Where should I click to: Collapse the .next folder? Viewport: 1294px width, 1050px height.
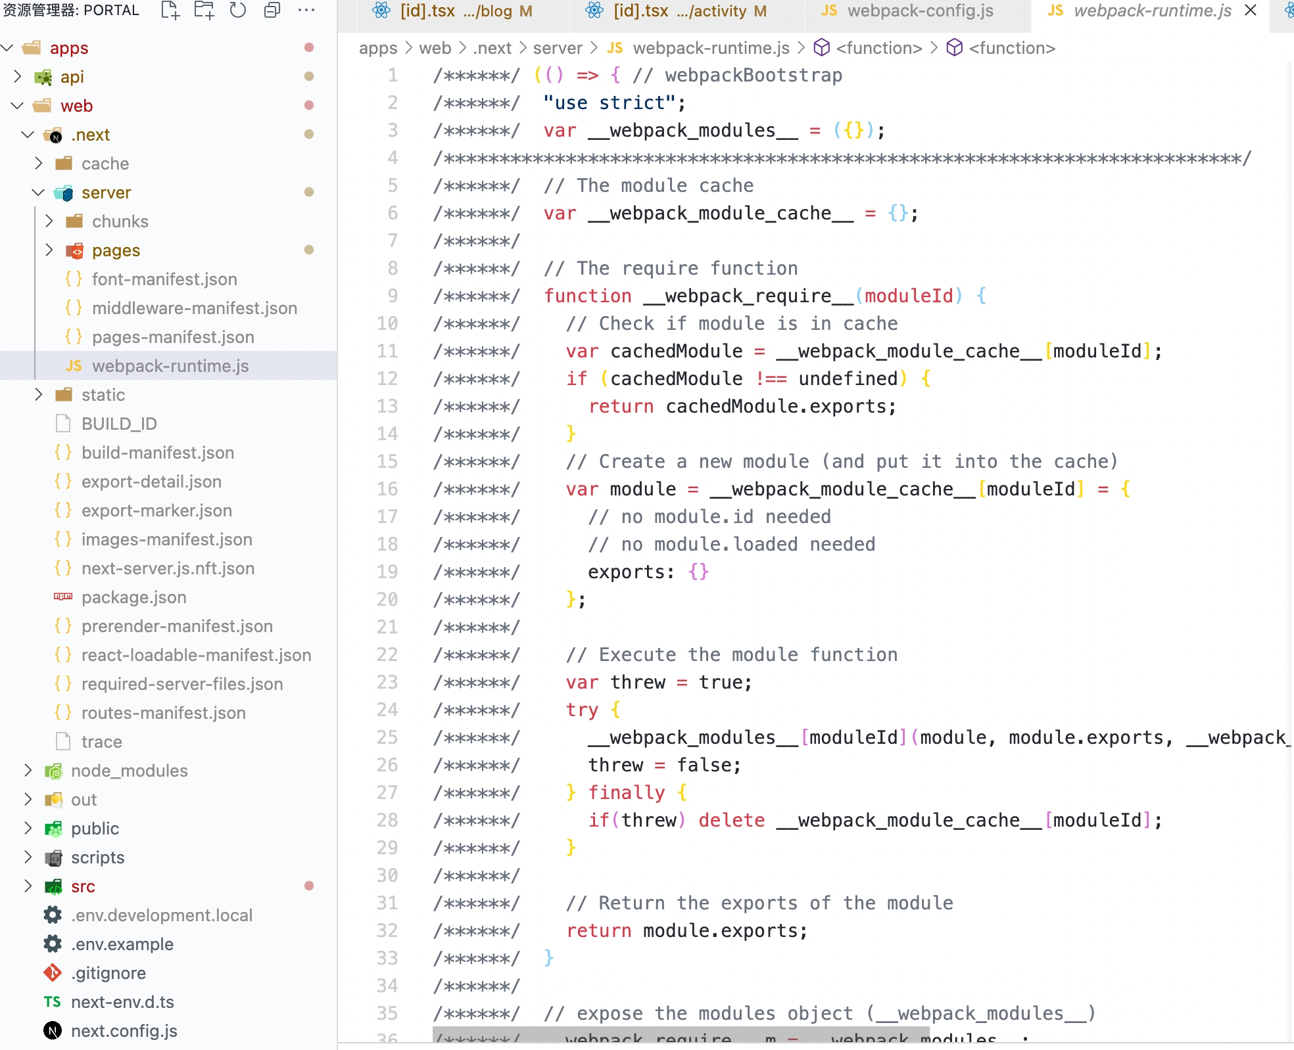tap(28, 135)
